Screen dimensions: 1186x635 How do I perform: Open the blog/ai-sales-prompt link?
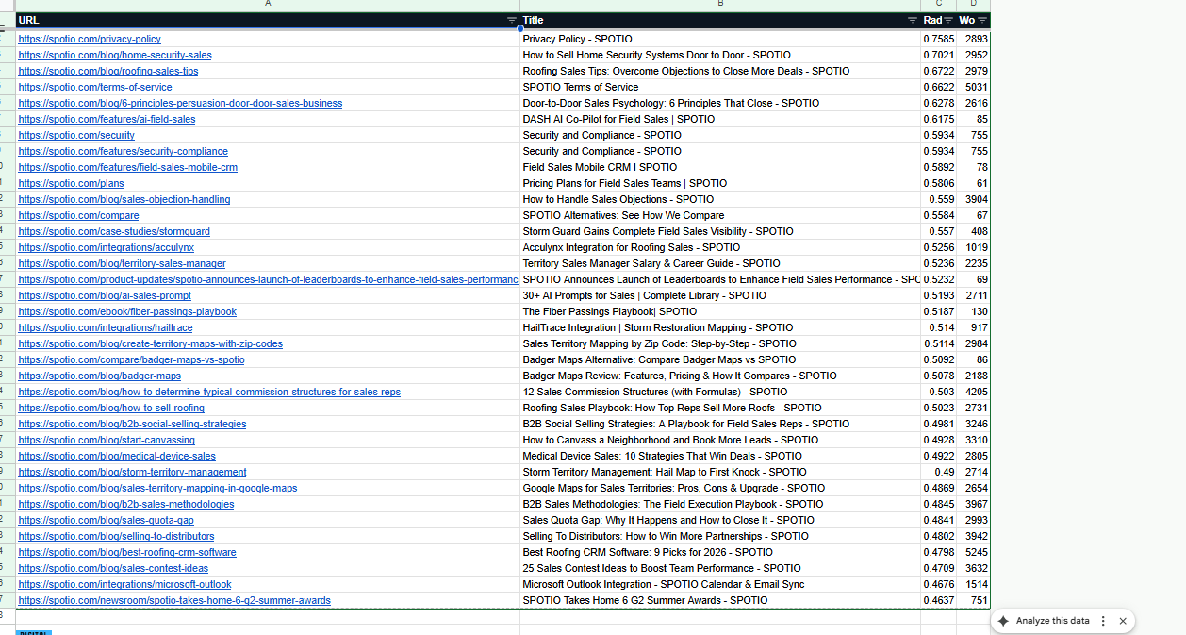105,295
